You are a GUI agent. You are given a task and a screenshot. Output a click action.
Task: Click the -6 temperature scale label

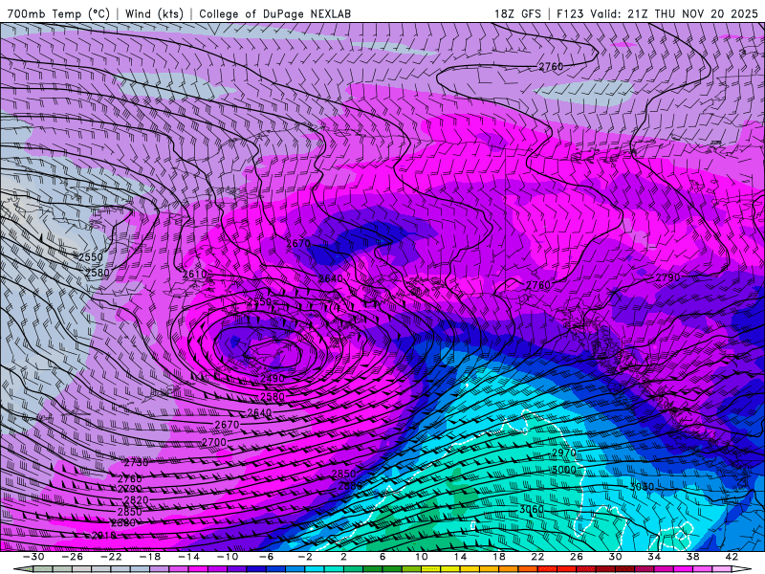coord(266,557)
